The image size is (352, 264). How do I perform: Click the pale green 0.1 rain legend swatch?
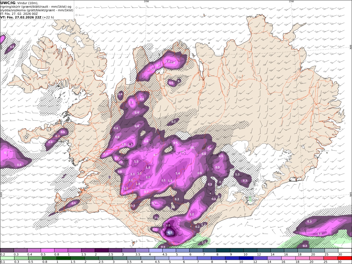[7, 258]
